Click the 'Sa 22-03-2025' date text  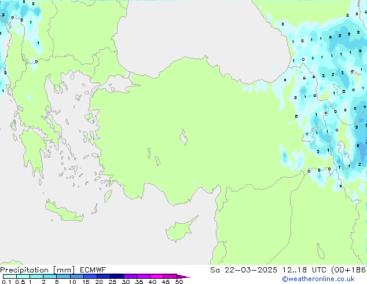pos(244,270)
